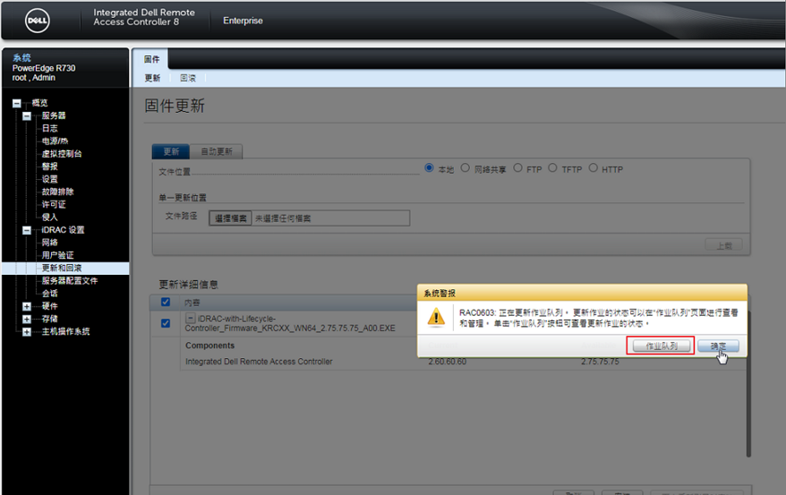Screen dimensions: 786x495
Task: Switch to the 自动更新 tab
Action: [217, 151]
